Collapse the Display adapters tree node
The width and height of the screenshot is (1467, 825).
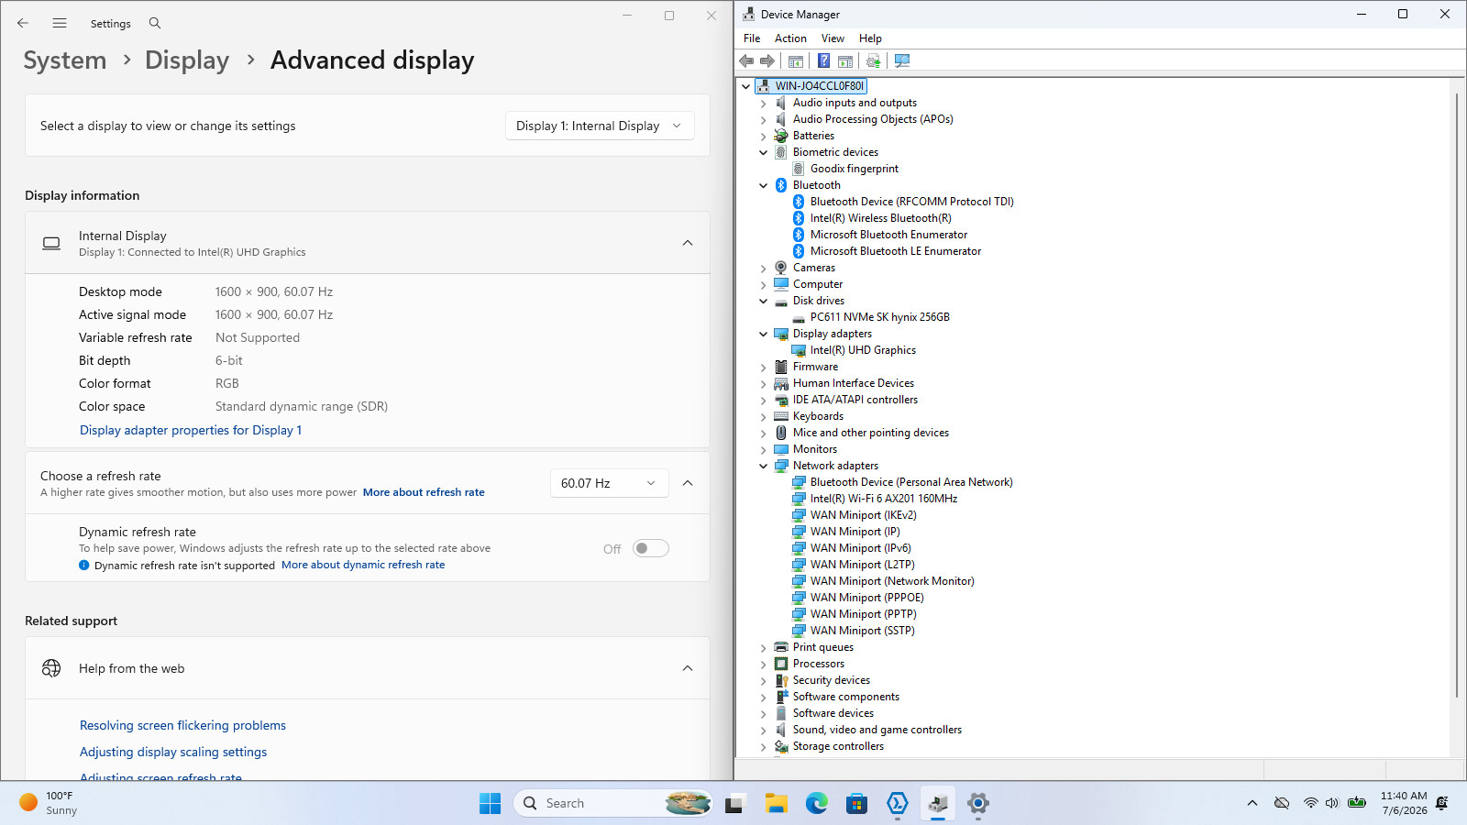tap(763, 334)
